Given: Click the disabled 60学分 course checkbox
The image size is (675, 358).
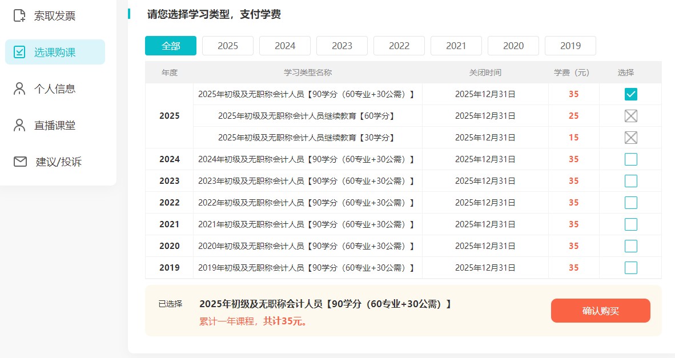Looking at the screenshot, I should 630,115.
